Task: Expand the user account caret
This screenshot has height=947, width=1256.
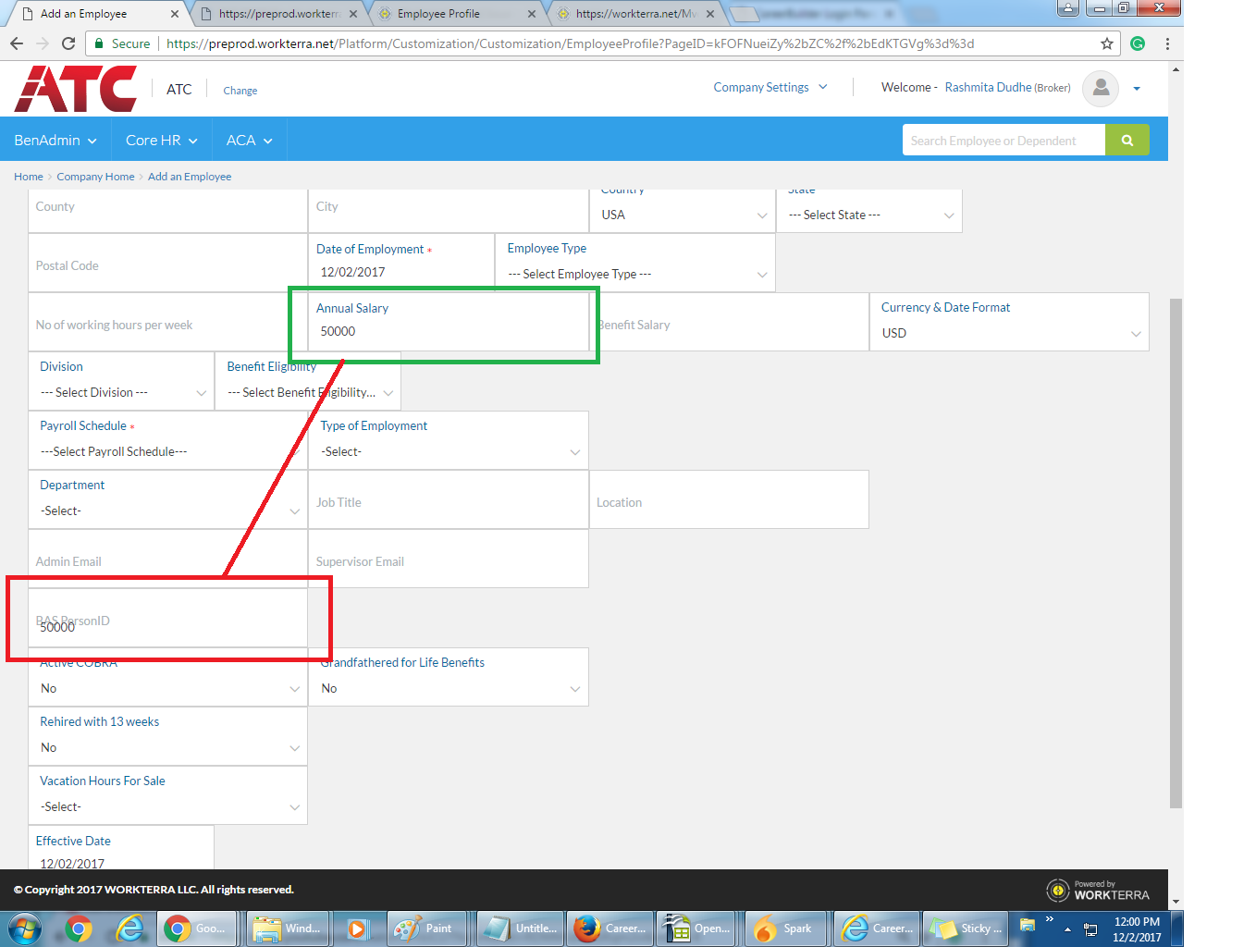Action: coord(1137,89)
